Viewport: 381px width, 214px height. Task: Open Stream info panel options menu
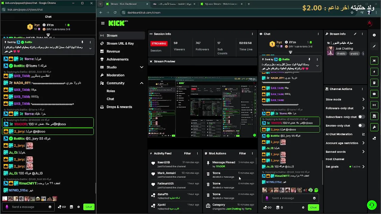(362, 34)
